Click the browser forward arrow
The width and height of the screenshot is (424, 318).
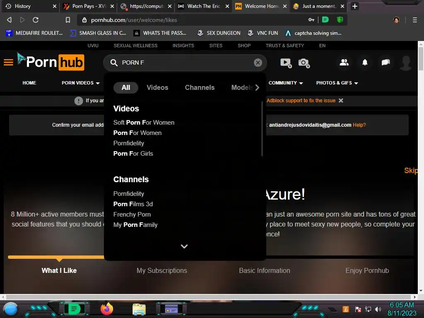tap(22, 20)
